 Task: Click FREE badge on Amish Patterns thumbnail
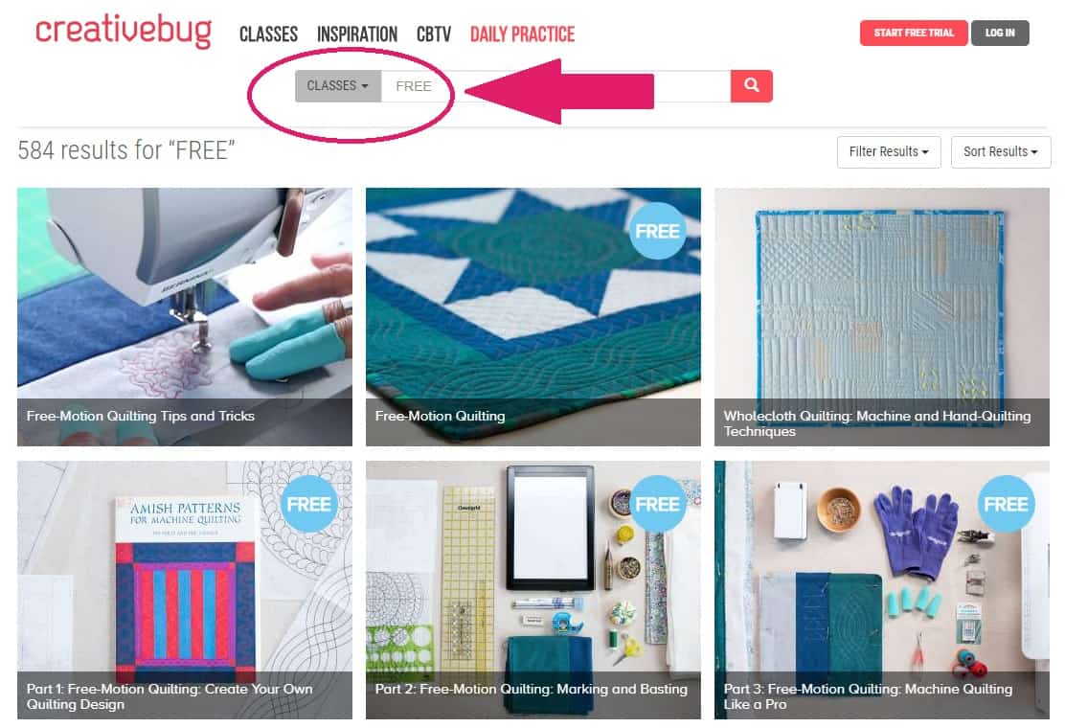pos(308,504)
